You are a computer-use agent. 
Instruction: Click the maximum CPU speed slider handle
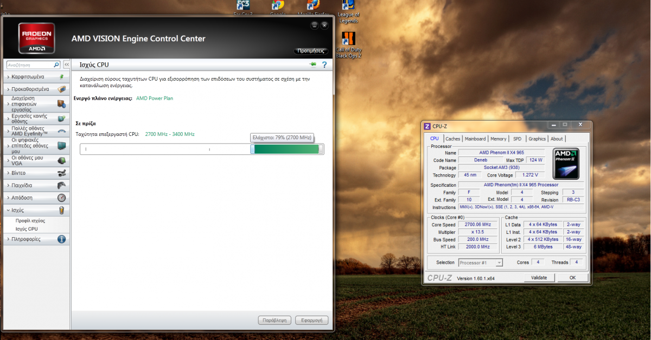(x=321, y=149)
